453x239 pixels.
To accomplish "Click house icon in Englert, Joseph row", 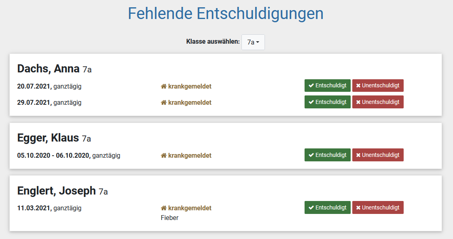I will pos(164,208).
